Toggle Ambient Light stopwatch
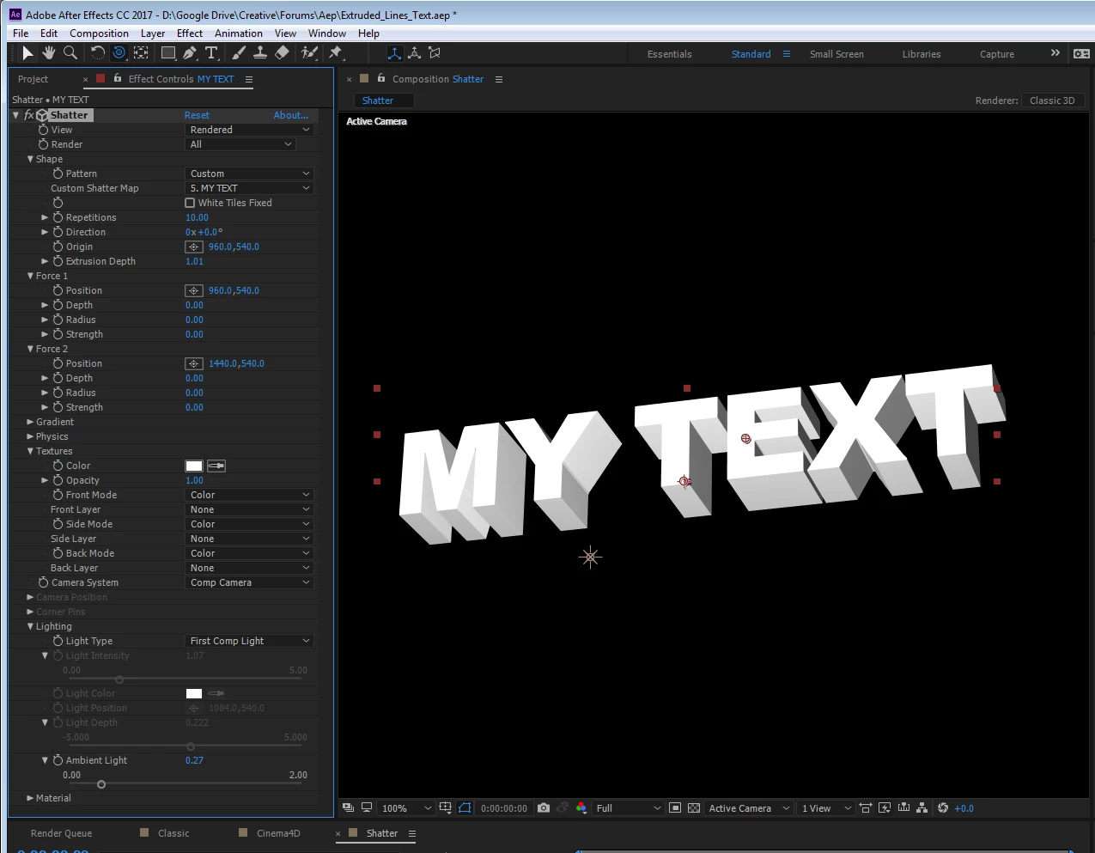Image resolution: width=1095 pixels, height=853 pixels. [58, 760]
